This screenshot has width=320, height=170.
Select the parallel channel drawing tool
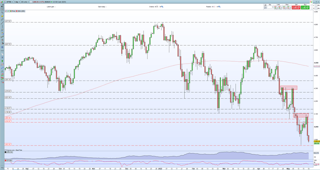2,30
